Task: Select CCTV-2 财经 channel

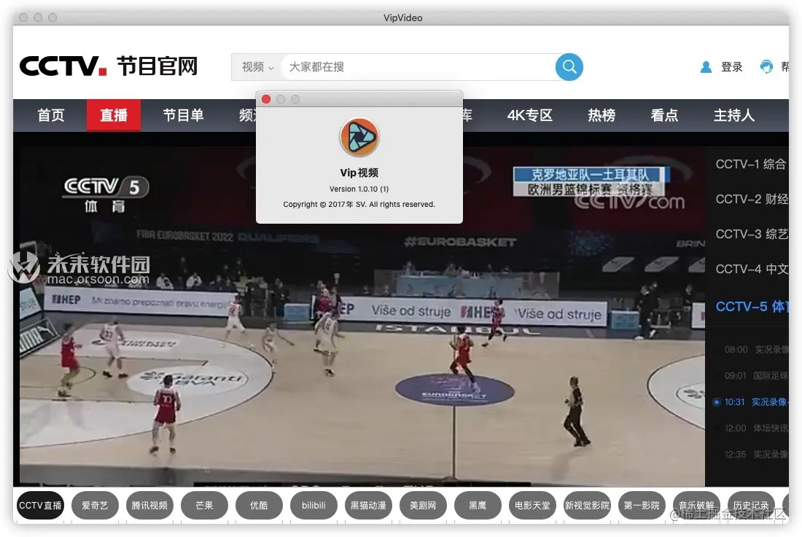Action: tap(751, 199)
